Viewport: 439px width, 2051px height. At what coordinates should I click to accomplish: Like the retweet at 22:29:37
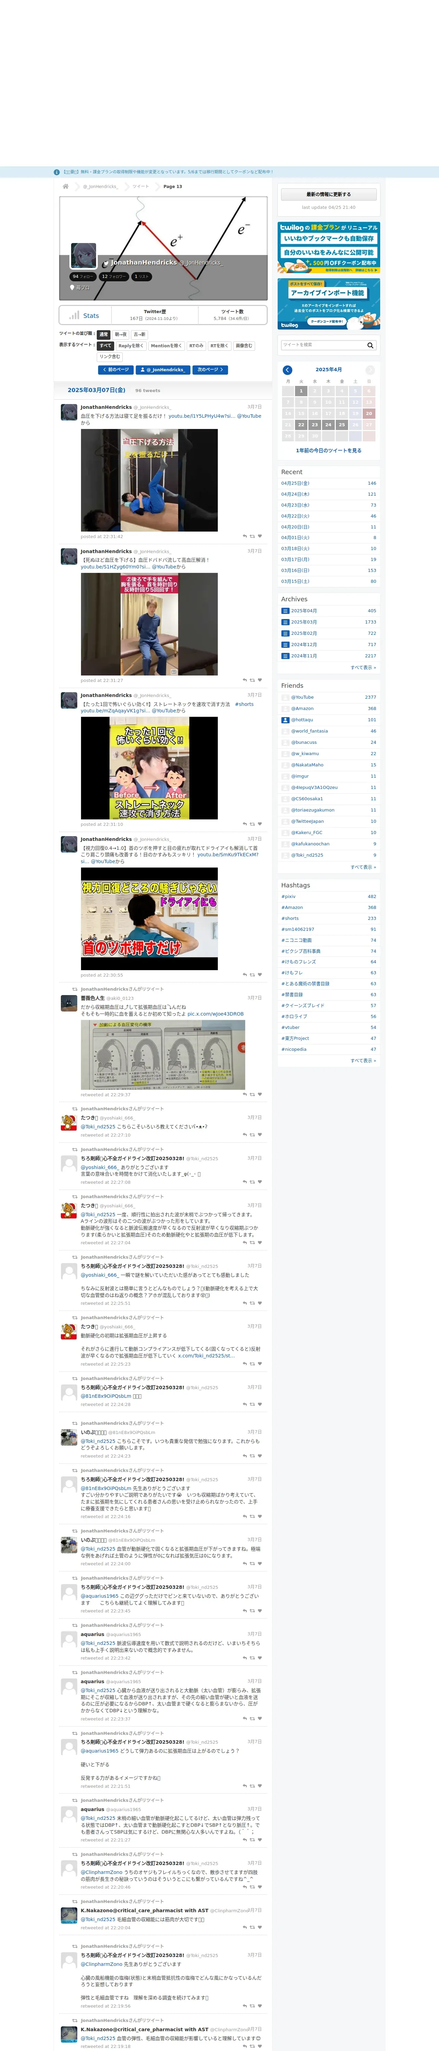(260, 1094)
